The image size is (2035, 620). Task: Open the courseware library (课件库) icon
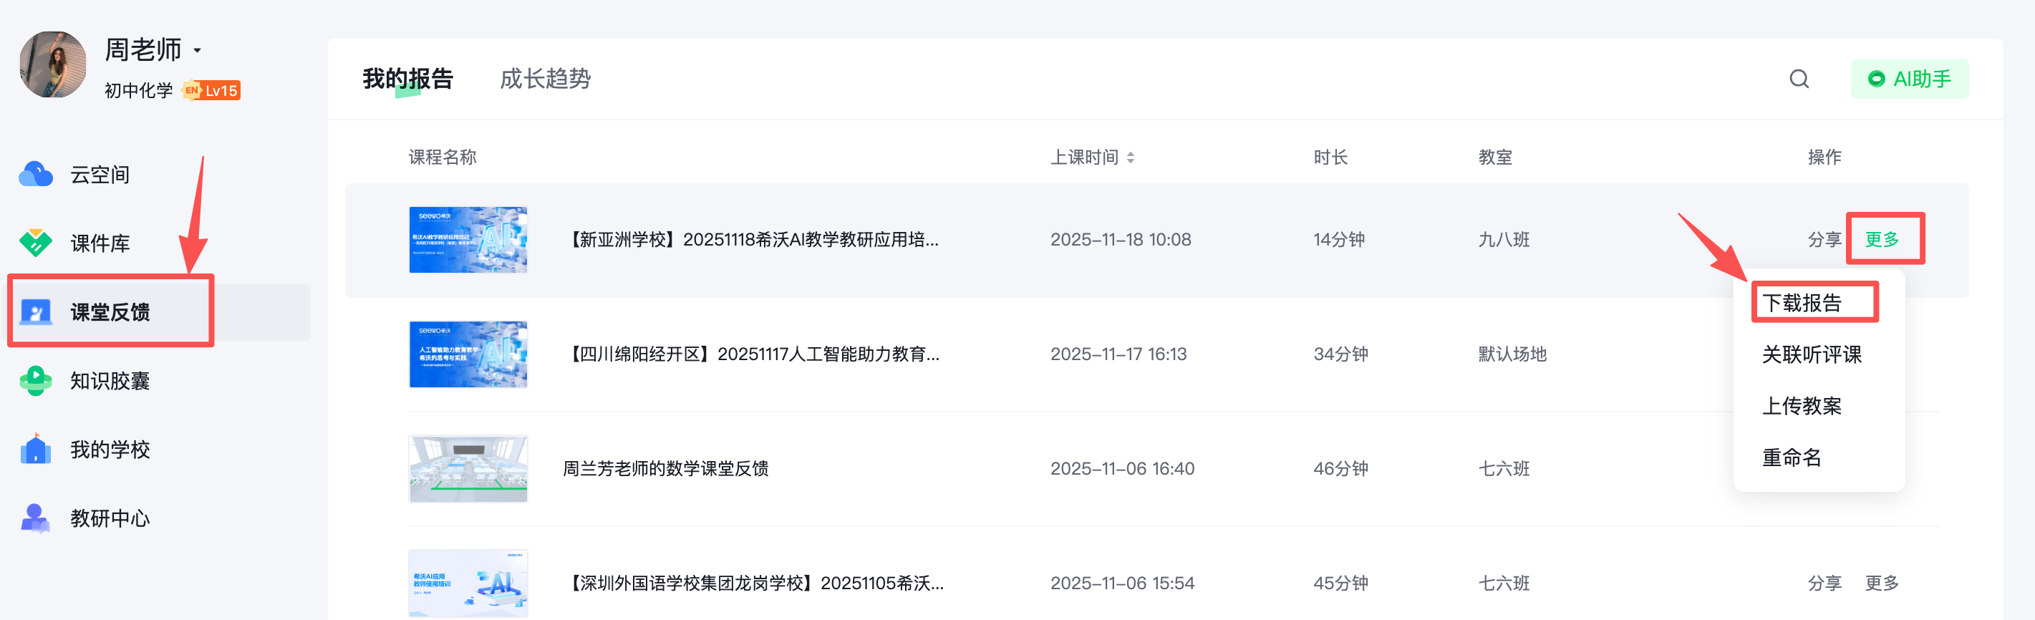pos(36,243)
